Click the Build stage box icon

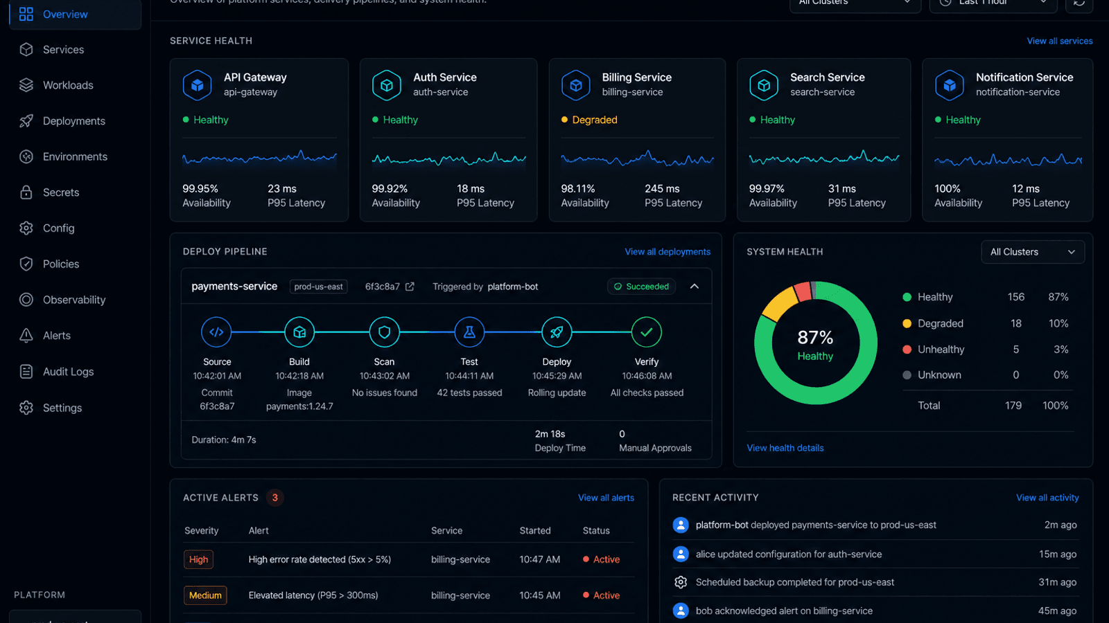coord(299,332)
